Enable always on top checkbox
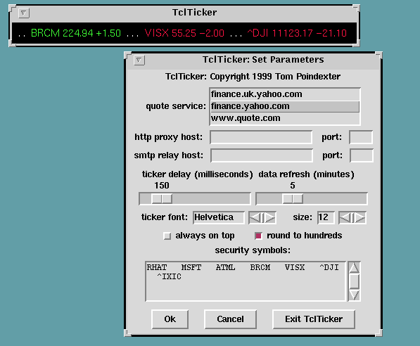Image resolution: width=420 pixels, height=346 pixels. (x=167, y=236)
